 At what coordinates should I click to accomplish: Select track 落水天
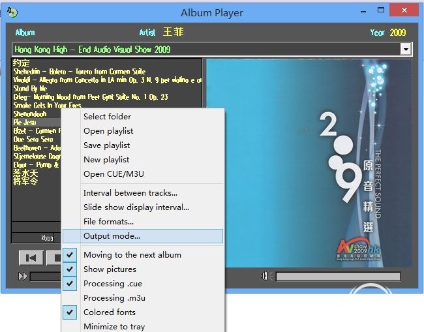click(25, 173)
